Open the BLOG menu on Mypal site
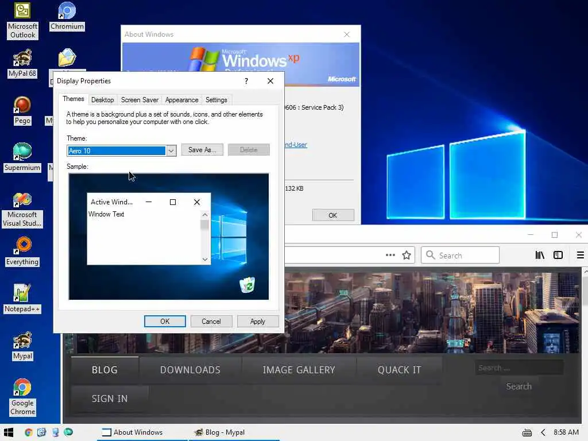The height and width of the screenshot is (441, 588). click(105, 370)
